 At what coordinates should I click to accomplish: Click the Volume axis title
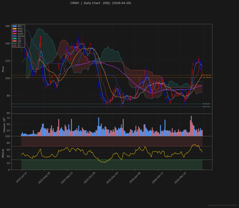tap(4, 125)
